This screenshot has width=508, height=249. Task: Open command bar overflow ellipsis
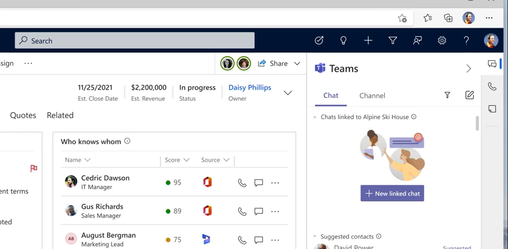click(x=28, y=64)
